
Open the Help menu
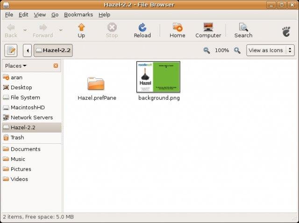104,14
